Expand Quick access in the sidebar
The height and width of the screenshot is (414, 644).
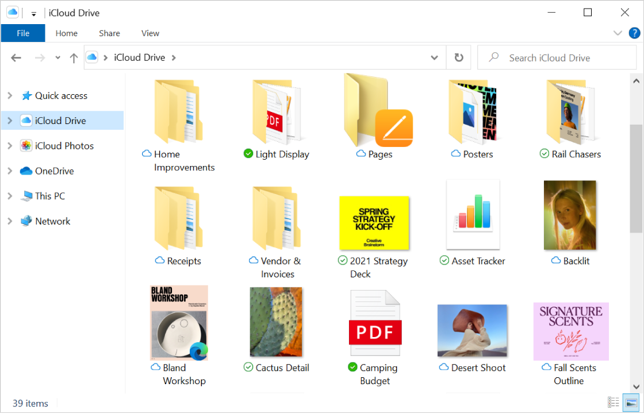point(9,95)
